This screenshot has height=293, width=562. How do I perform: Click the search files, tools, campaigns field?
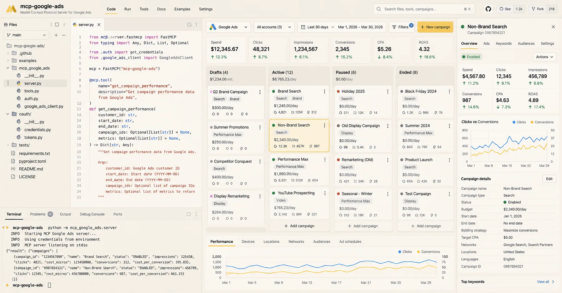[x=424, y=9]
